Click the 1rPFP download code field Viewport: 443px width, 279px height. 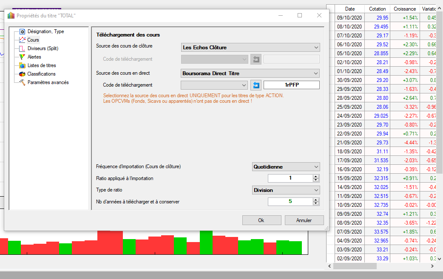tap(291, 85)
